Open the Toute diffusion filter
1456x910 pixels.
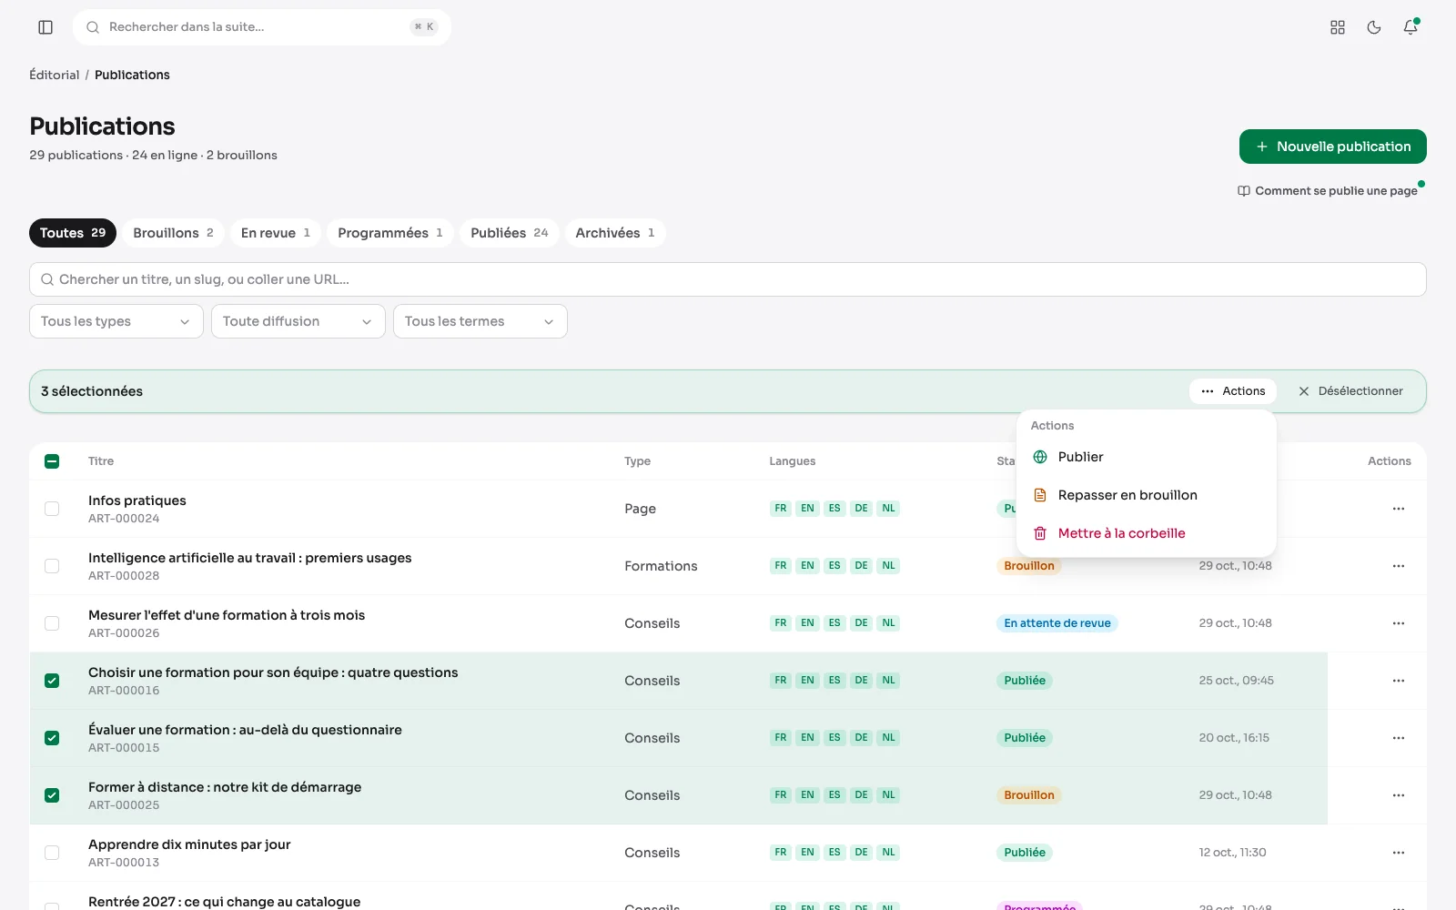point(298,321)
